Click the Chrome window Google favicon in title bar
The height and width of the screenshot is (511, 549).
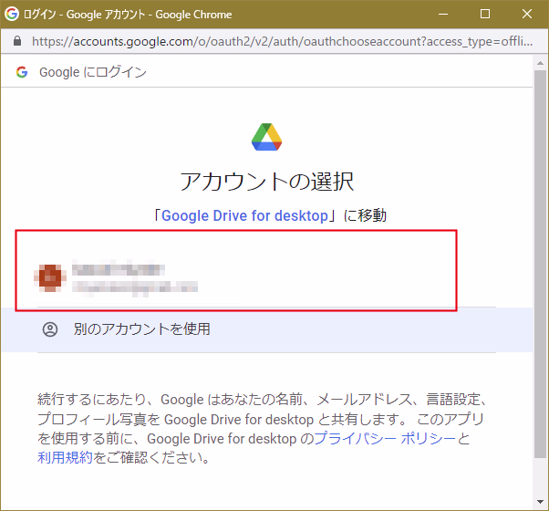[x=12, y=14]
